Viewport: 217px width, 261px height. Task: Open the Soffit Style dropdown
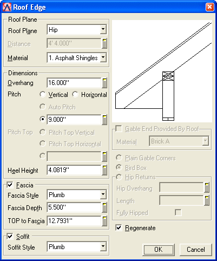tap(77, 246)
